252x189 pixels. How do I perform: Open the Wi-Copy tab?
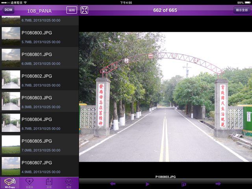pos(10,183)
